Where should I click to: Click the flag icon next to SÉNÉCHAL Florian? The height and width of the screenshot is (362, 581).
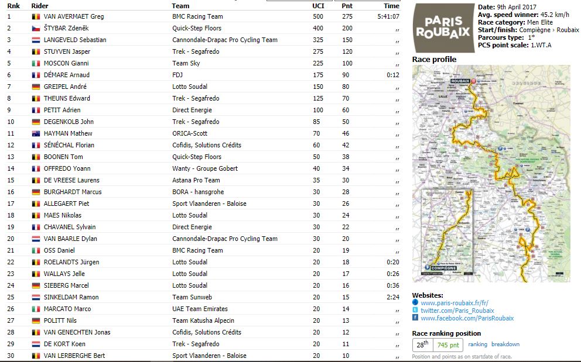pyautogui.click(x=36, y=145)
